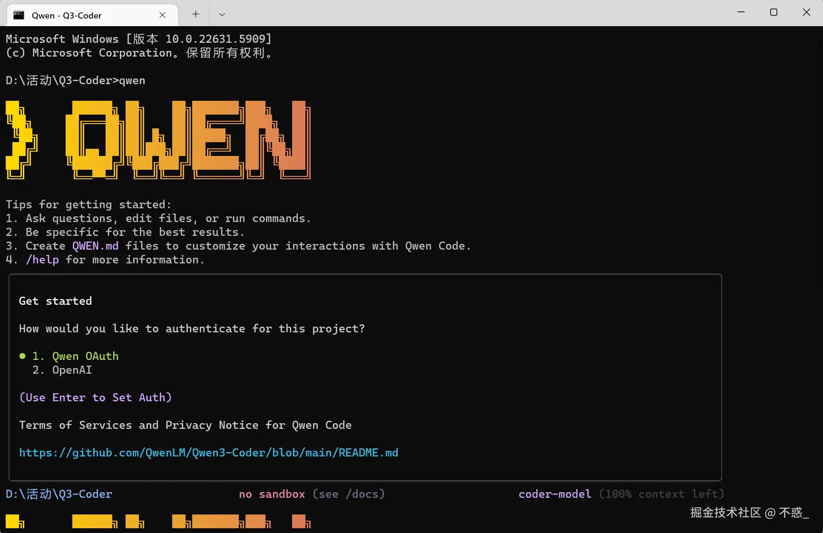Click the authentication question text
Image resolution: width=823 pixels, height=533 pixels.
[192, 329]
